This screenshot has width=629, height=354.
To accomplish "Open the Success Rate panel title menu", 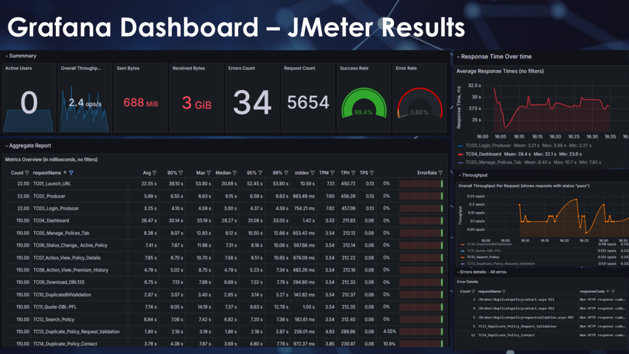I will coord(354,68).
